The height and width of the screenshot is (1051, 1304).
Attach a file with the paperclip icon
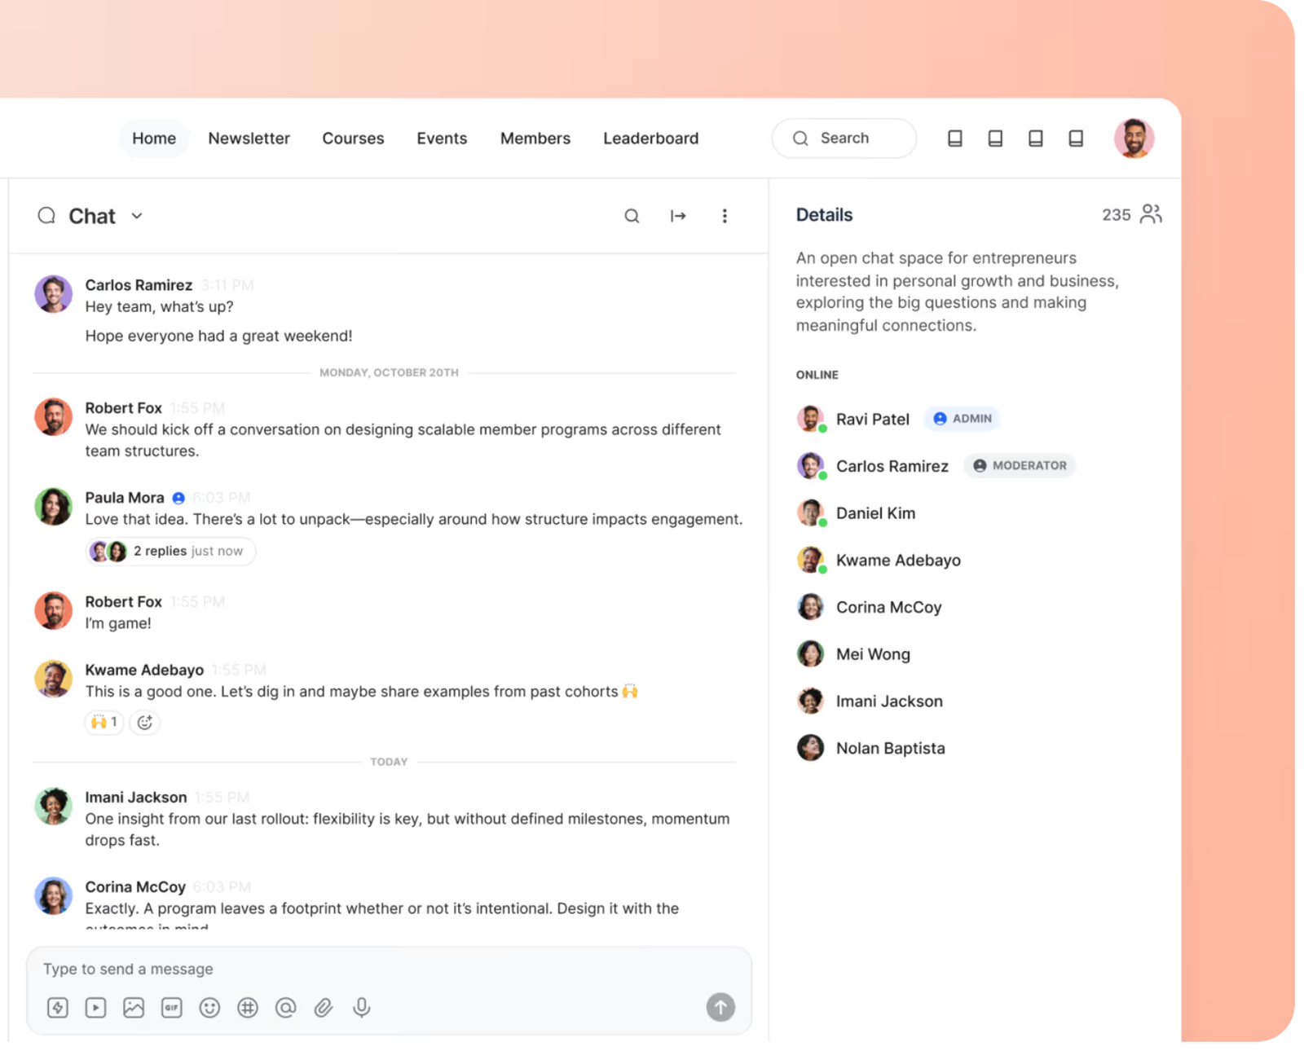324,1008
